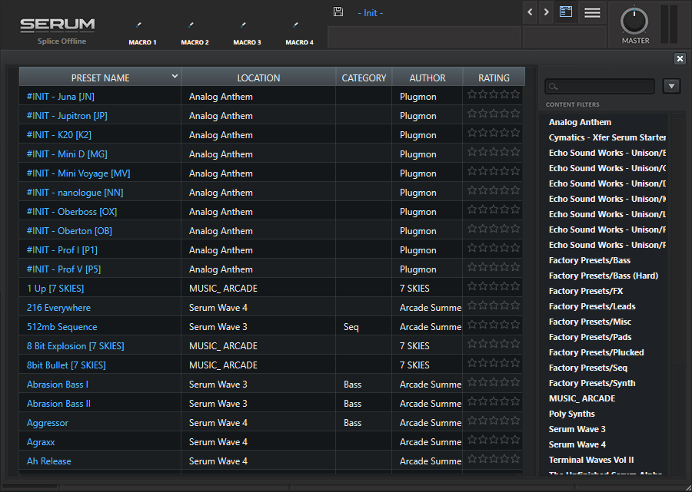Select Factory Presets/Bass filter
Viewport: 692px width, 492px height.
click(590, 260)
